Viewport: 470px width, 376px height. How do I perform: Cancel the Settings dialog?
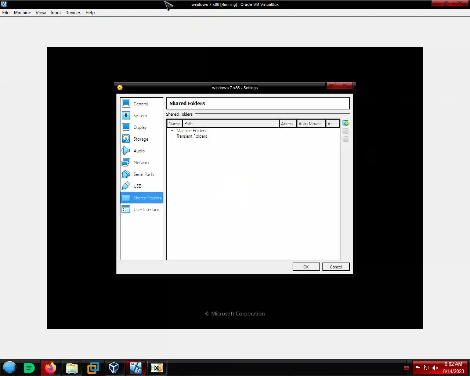click(x=336, y=267)
